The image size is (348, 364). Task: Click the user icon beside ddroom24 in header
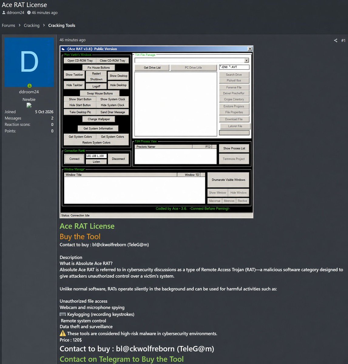coord(4,13)
